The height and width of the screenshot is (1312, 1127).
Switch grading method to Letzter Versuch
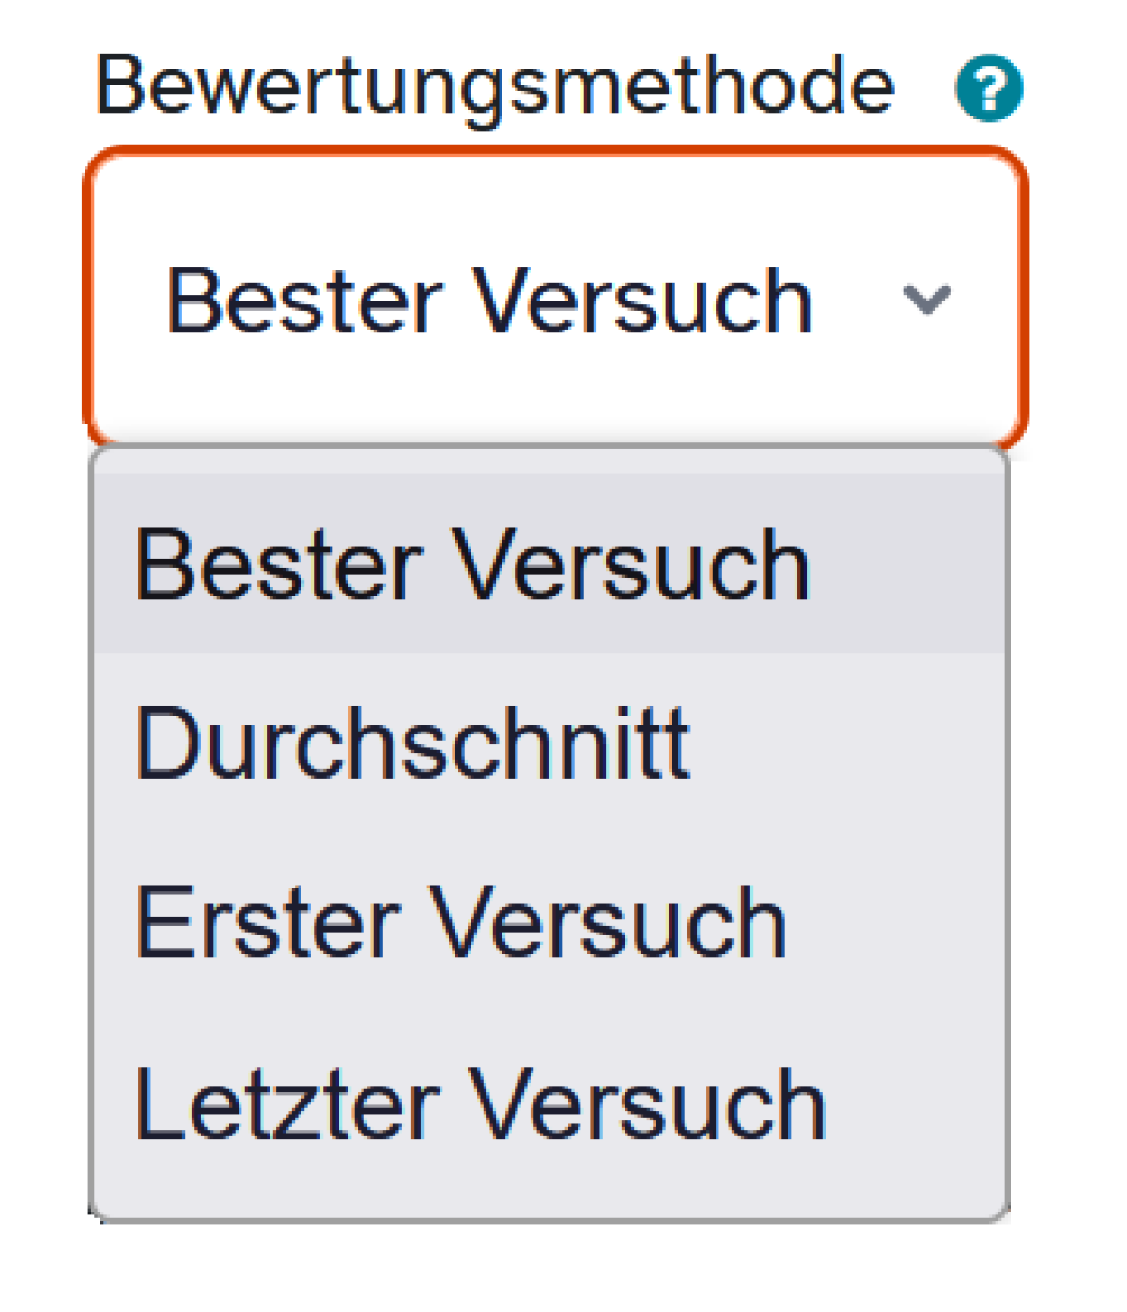pyautogui.click(x=479, y=1104)
